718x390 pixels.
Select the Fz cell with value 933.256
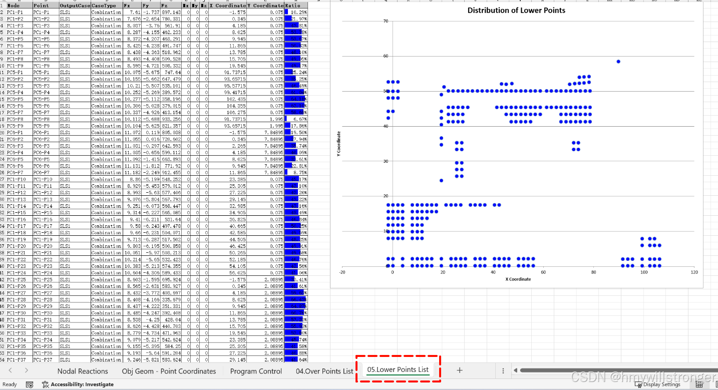(171, 119)
